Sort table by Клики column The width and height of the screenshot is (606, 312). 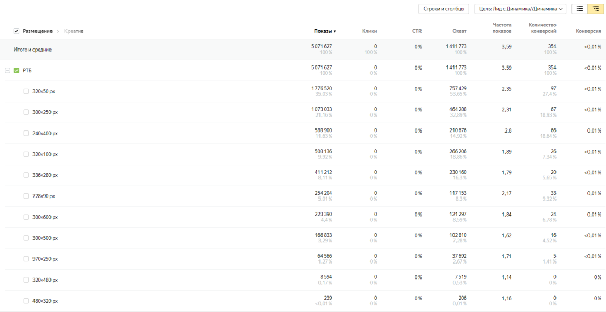[369, 31]
